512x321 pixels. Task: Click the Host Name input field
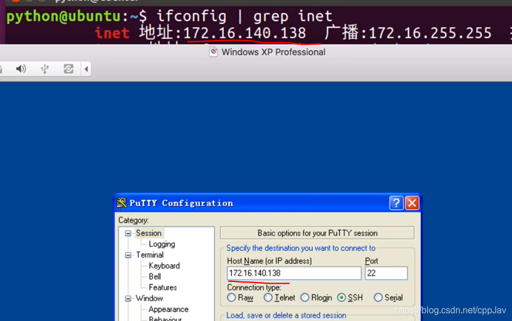(294, 273)
